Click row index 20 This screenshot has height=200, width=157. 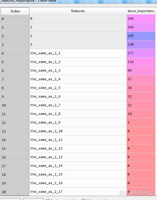15,192
